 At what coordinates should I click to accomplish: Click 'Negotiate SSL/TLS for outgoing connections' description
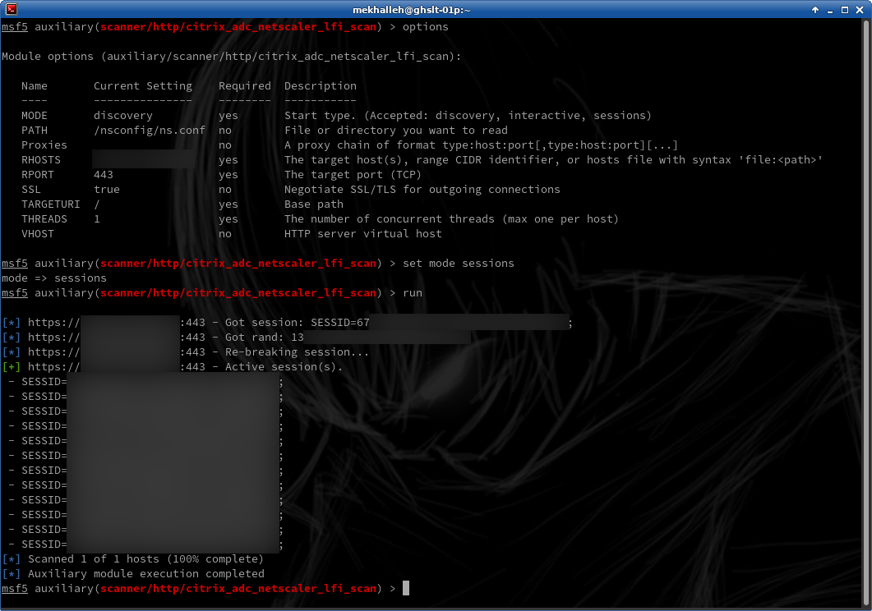click(422, 190)
